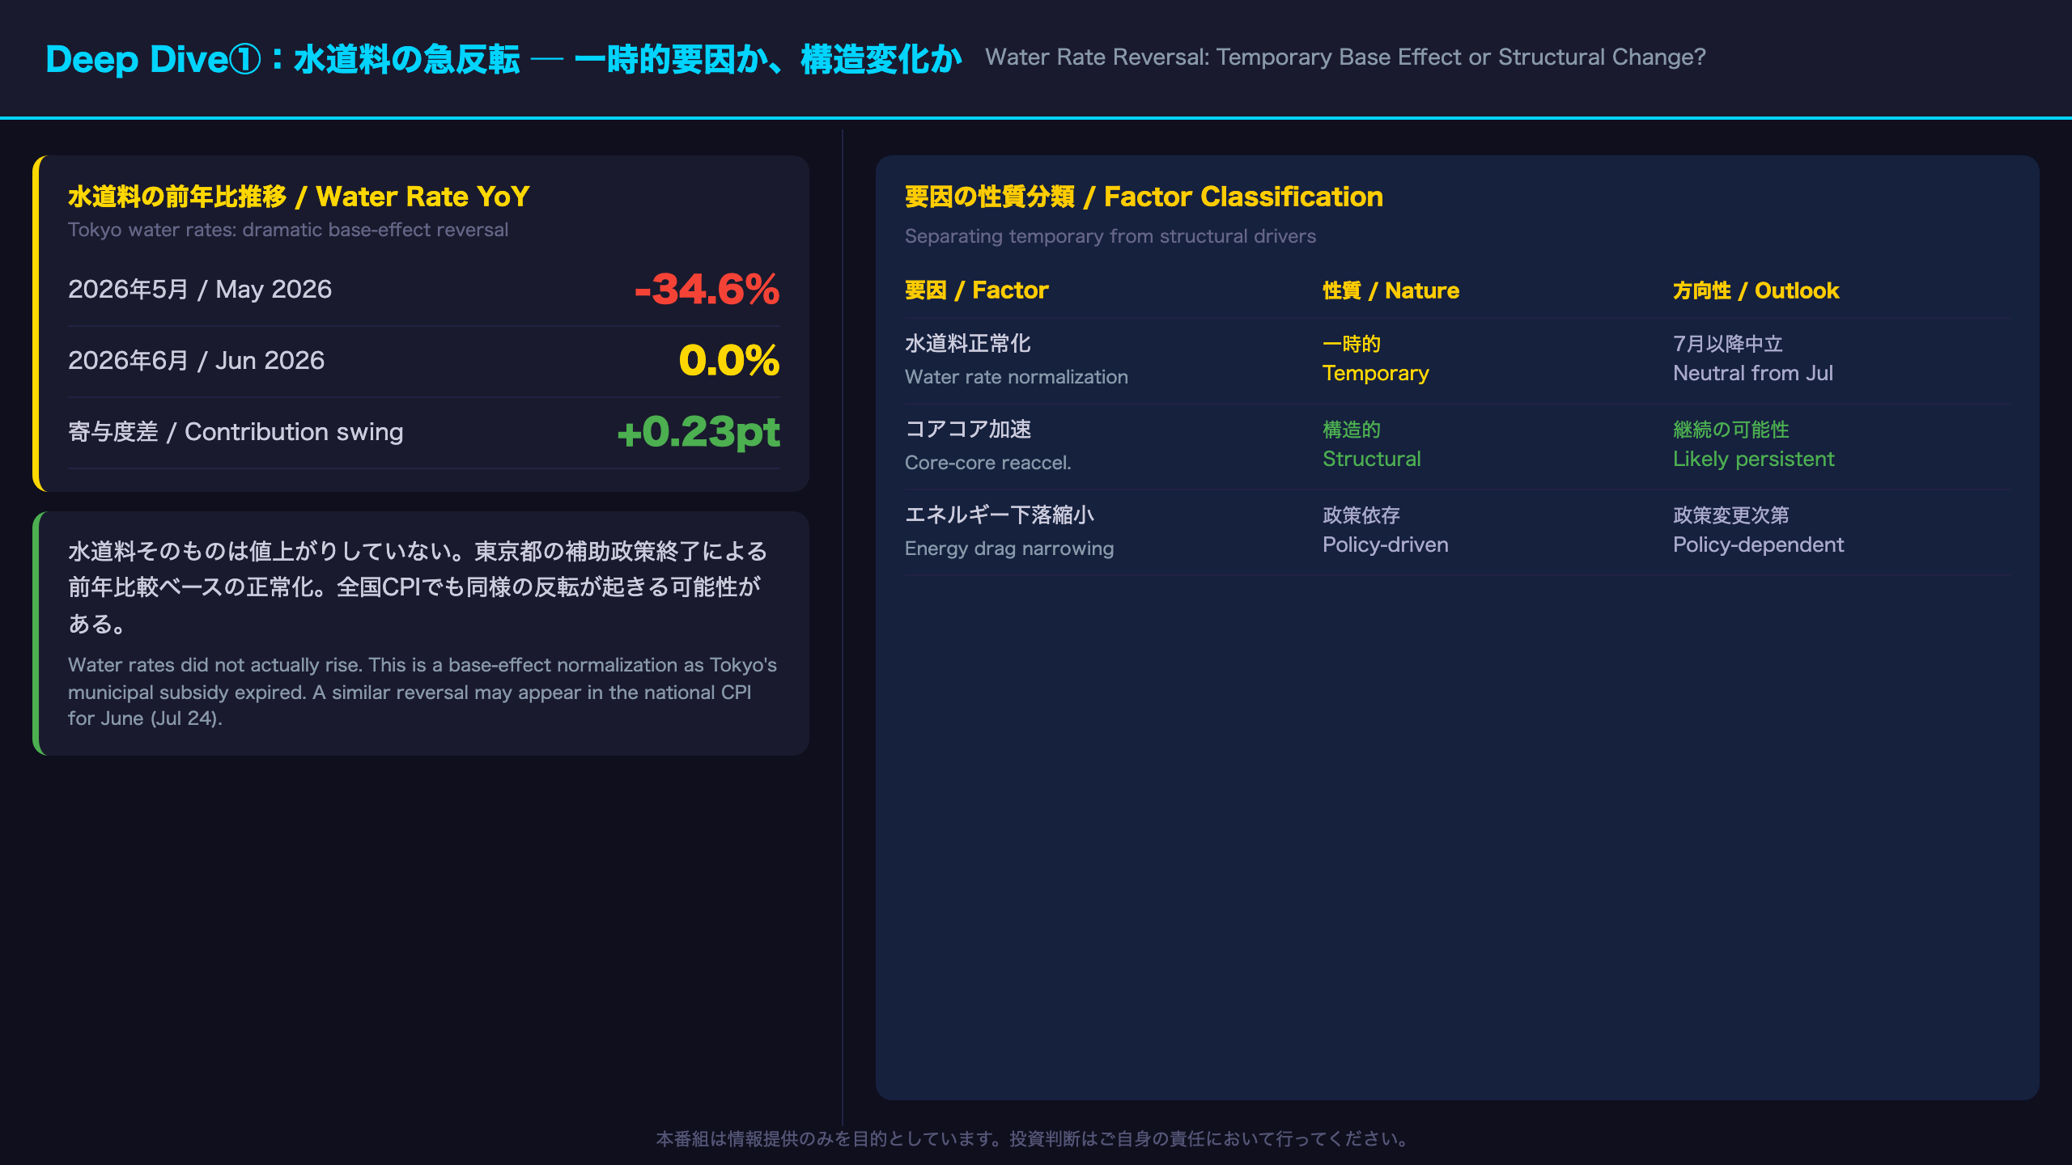Click 'Energy drag narrowing' text
This screenshot has width=2072, height=1165.
1009,549
